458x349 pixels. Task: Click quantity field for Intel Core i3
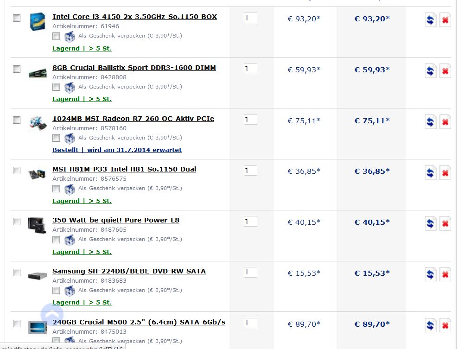click(x=250, y=18)
